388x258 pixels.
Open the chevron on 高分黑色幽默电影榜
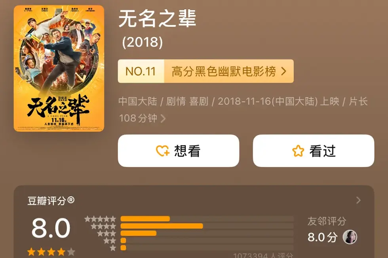click(284, 72)
